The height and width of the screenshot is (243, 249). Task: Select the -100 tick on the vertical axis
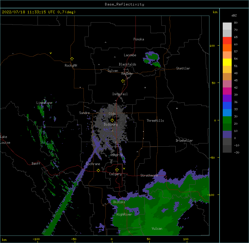tap(211, 195)
